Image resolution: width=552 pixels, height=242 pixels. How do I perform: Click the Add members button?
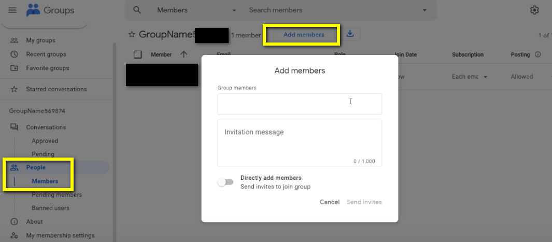tap(304, 35)
